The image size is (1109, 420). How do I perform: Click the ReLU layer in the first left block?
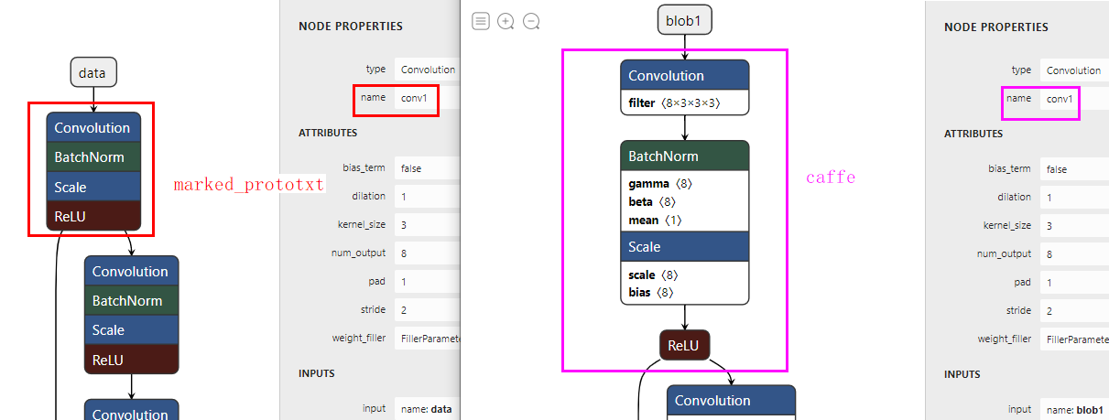pos(93,216)
